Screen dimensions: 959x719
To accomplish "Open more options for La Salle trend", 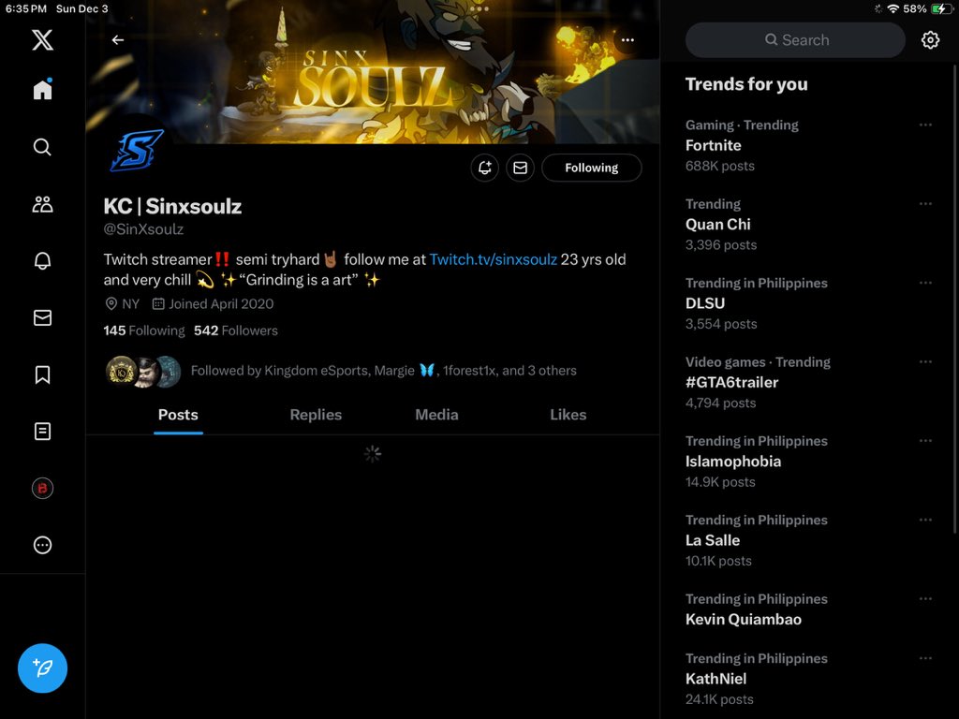I will [925, 520].
